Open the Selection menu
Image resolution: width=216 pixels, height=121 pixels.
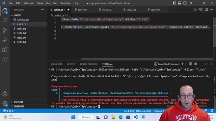click(29, 3)
